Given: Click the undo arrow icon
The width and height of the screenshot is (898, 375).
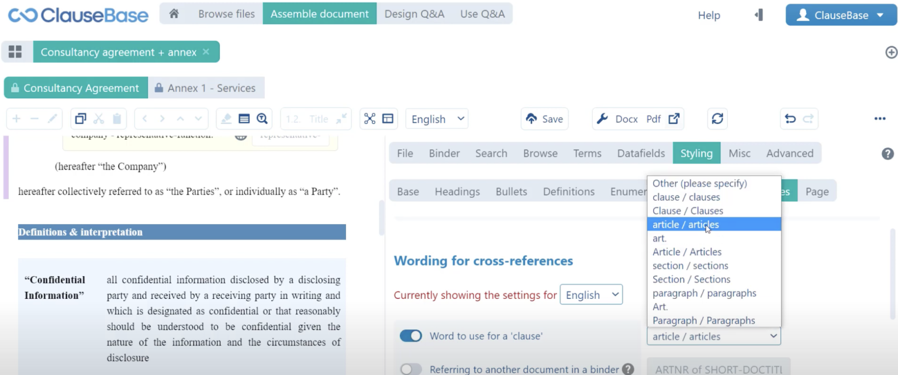Looking at the screenshot, I should [790, 119].
